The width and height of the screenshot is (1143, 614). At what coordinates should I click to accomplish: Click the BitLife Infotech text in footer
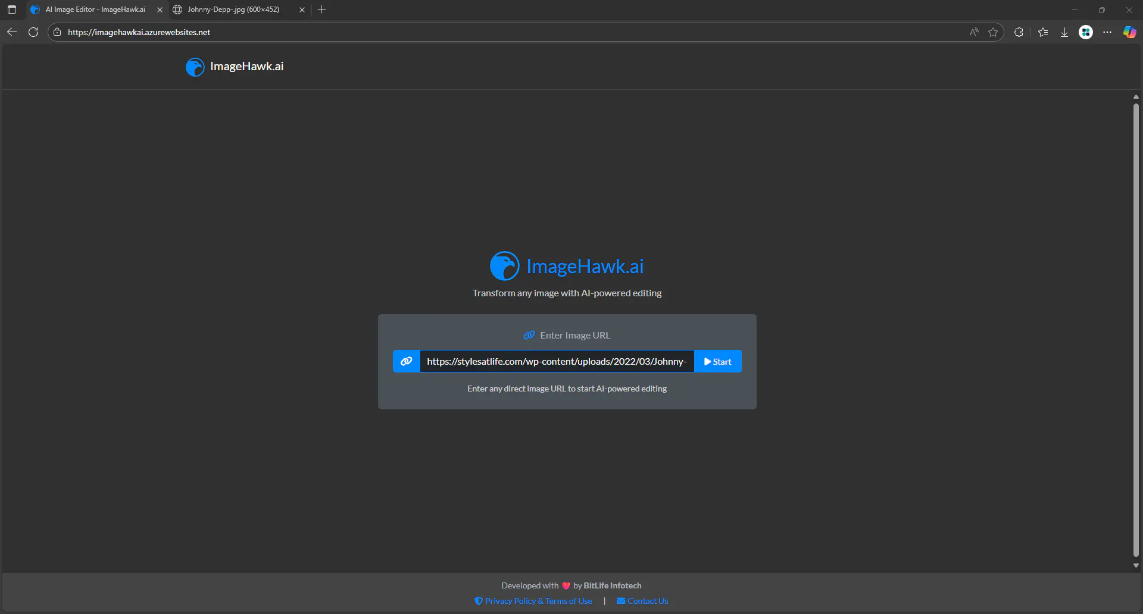click(613, 585)
